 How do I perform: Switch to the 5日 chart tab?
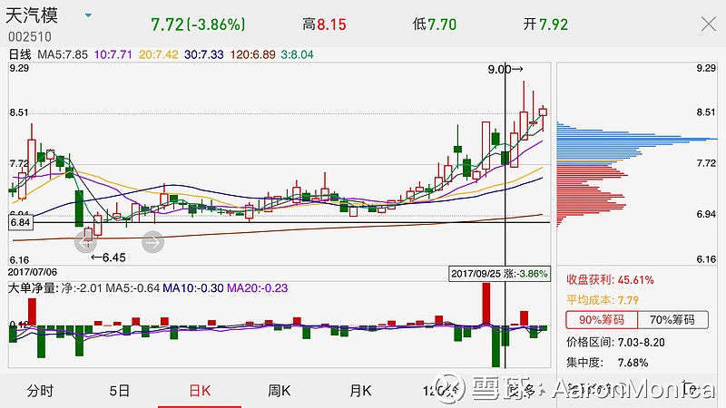tap(119, 391)
